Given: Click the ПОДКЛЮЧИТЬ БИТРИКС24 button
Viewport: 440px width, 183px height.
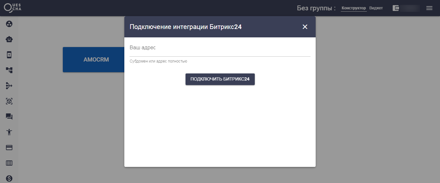Looking at the screenshot, I should click(x=220, y=79).
